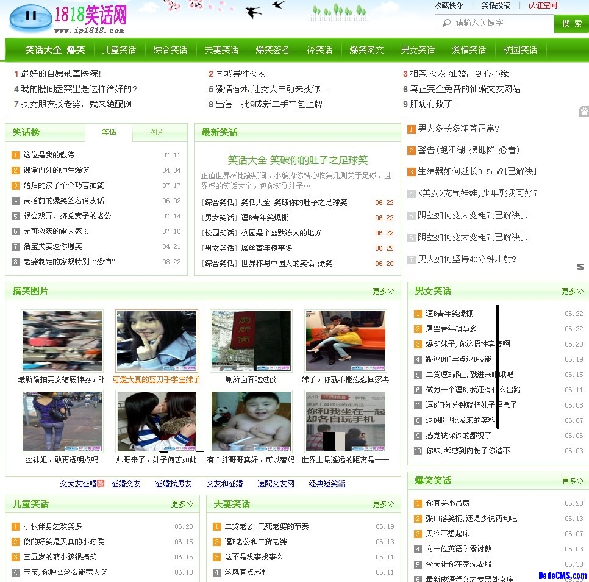Expand 更多>> in the 搞笑图片 section
Image resolution: width=589 pixels, height=582 pixels.
[x=383, y=291]
